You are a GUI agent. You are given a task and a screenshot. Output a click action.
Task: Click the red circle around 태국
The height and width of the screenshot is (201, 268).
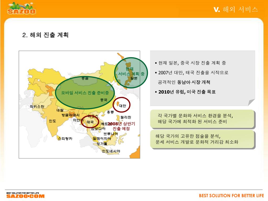pos(90,122)
